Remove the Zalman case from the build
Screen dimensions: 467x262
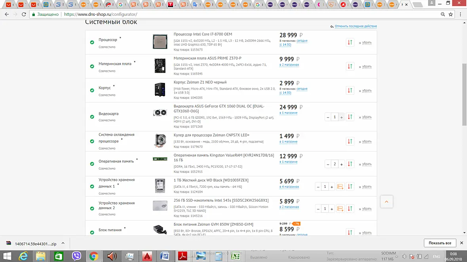coord(365,91)
